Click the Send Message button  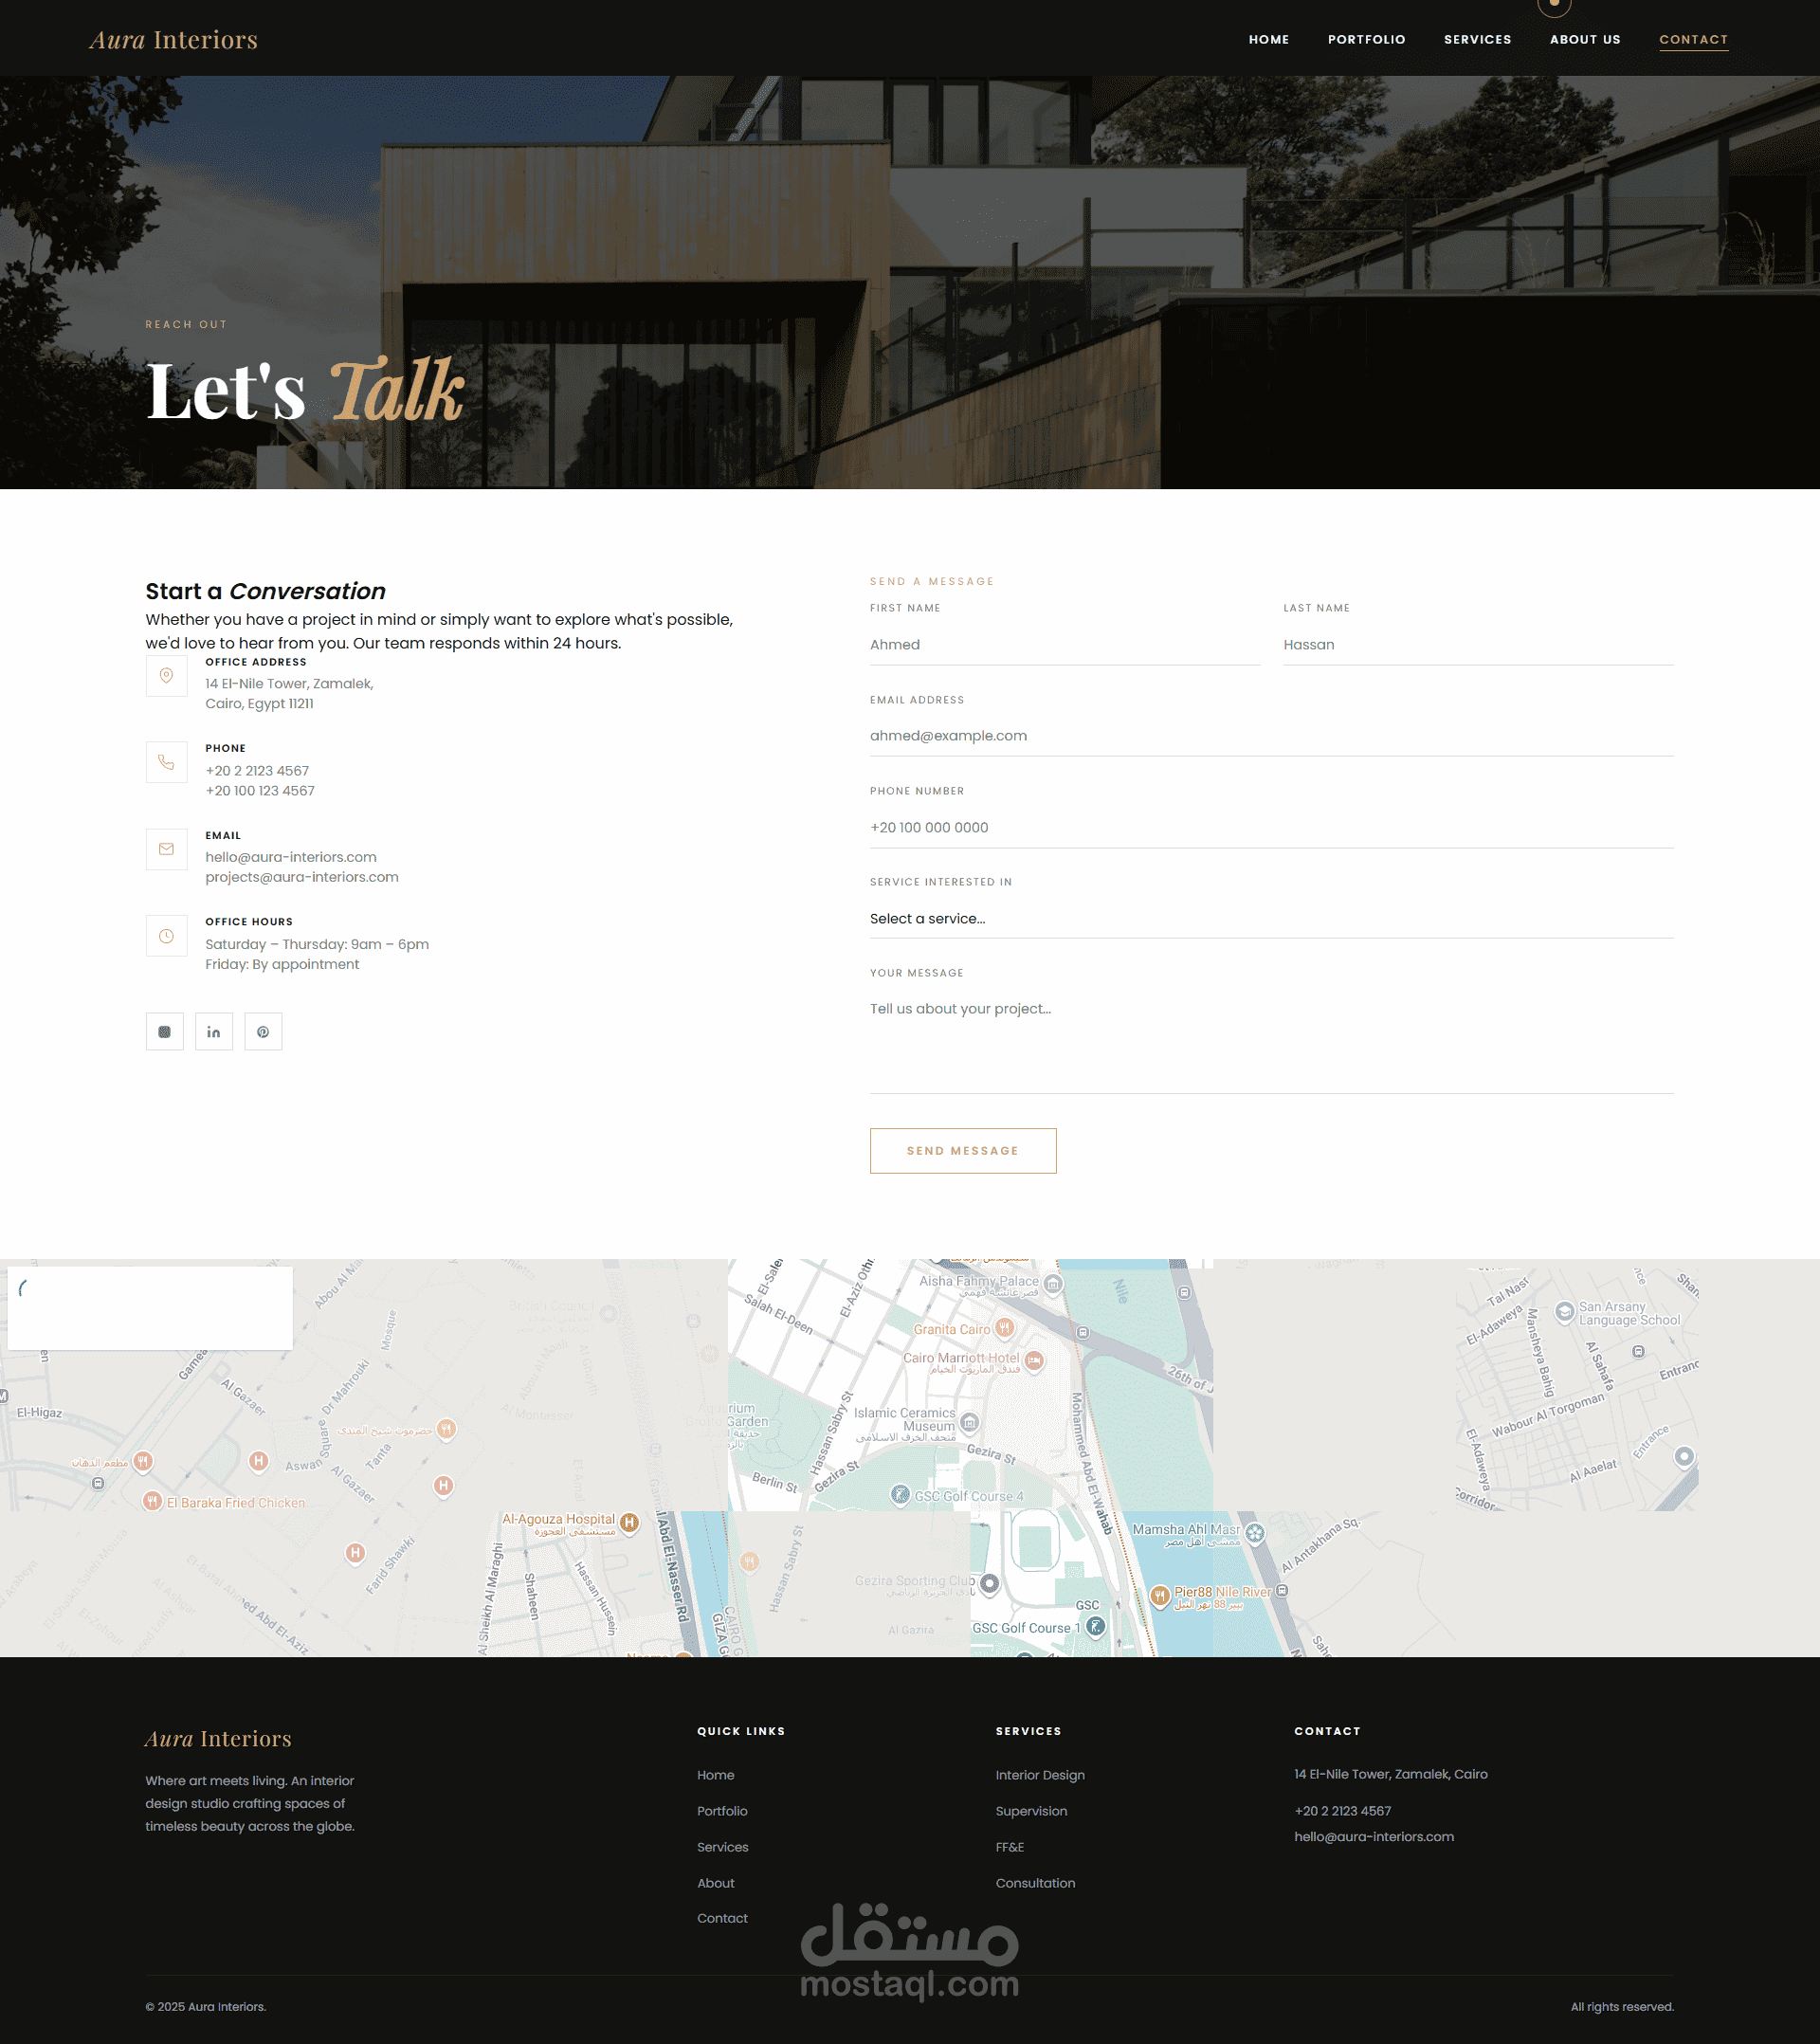coord(962,1150)
